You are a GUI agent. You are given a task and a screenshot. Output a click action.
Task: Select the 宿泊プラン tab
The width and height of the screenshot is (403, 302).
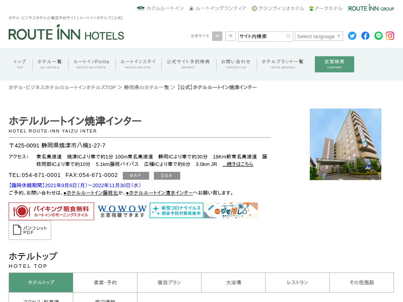pos(169,282)
